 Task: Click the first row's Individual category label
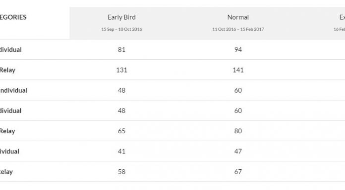click(x=10, y=49)
